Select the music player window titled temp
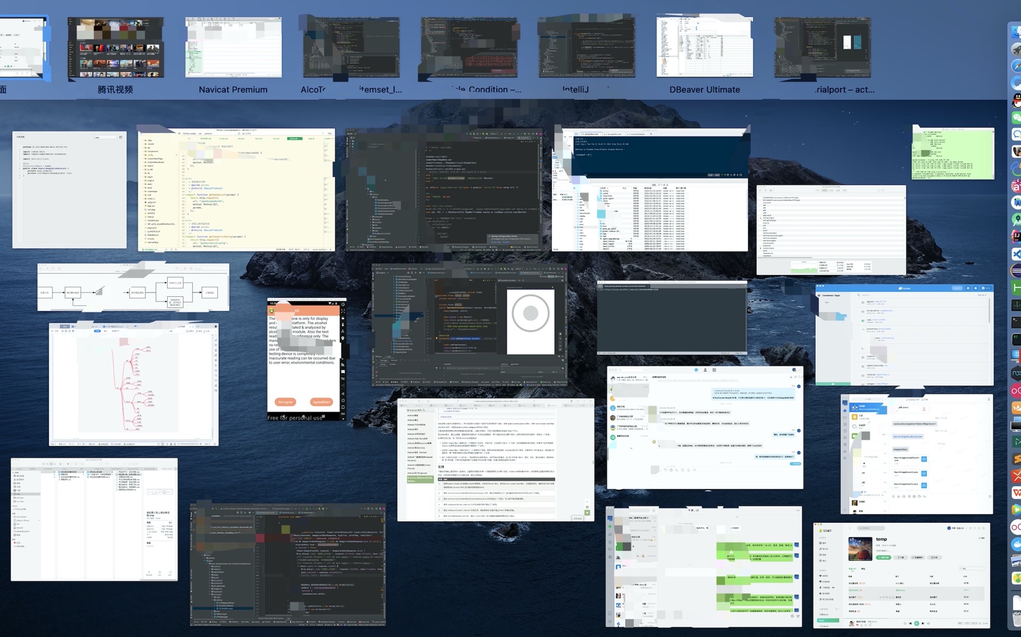Viewport: 1021px width, 637px height. pyautogui.click(x=901, y=576)
